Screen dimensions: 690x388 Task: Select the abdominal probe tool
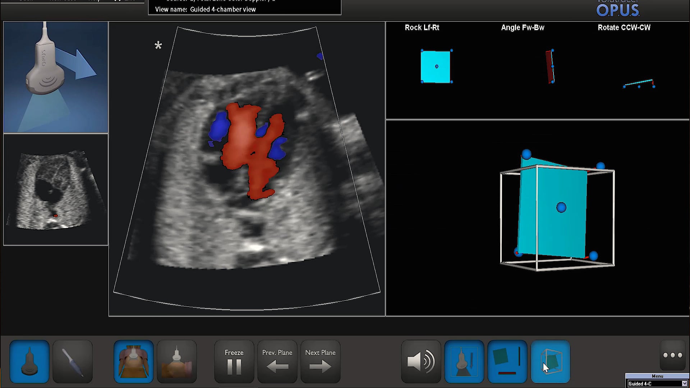point(29,361)
